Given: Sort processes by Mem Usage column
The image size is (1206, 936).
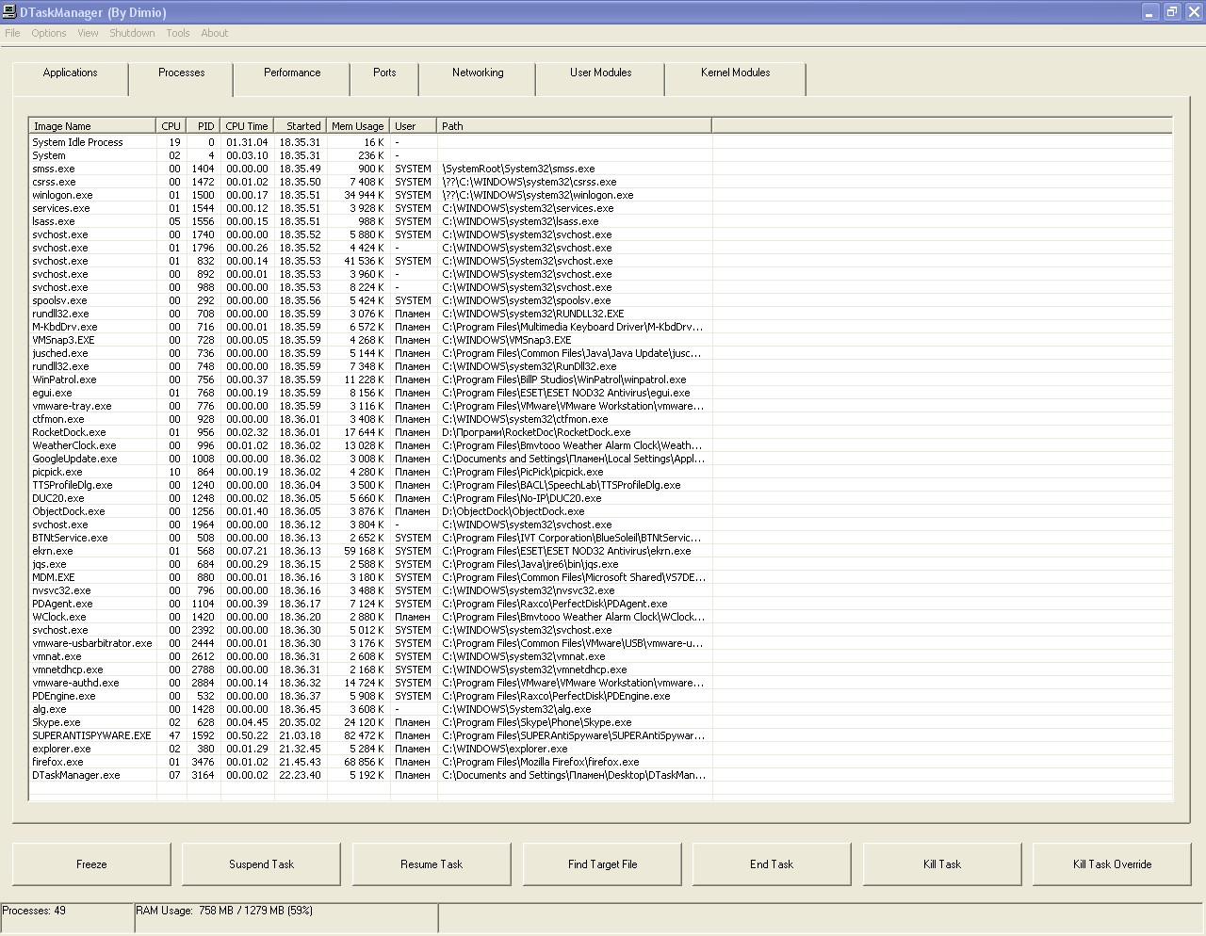Looking at the screenshot, I should coord(358,126).
